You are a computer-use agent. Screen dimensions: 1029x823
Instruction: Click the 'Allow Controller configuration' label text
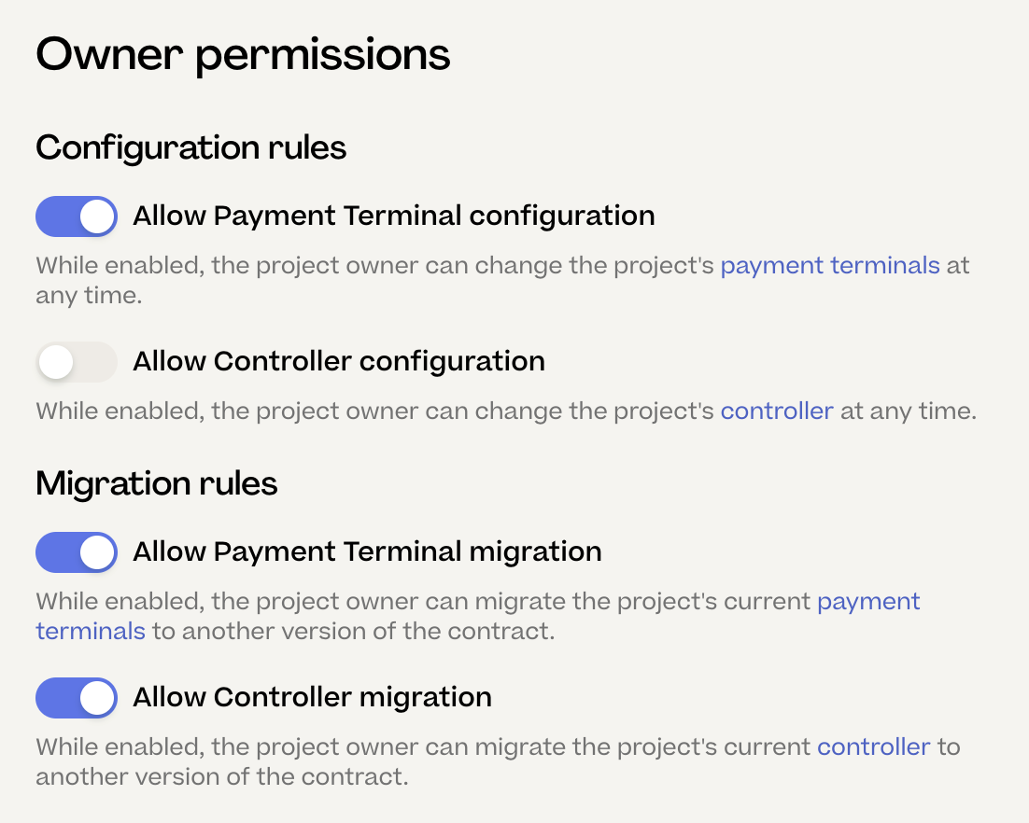pos(338,362)
